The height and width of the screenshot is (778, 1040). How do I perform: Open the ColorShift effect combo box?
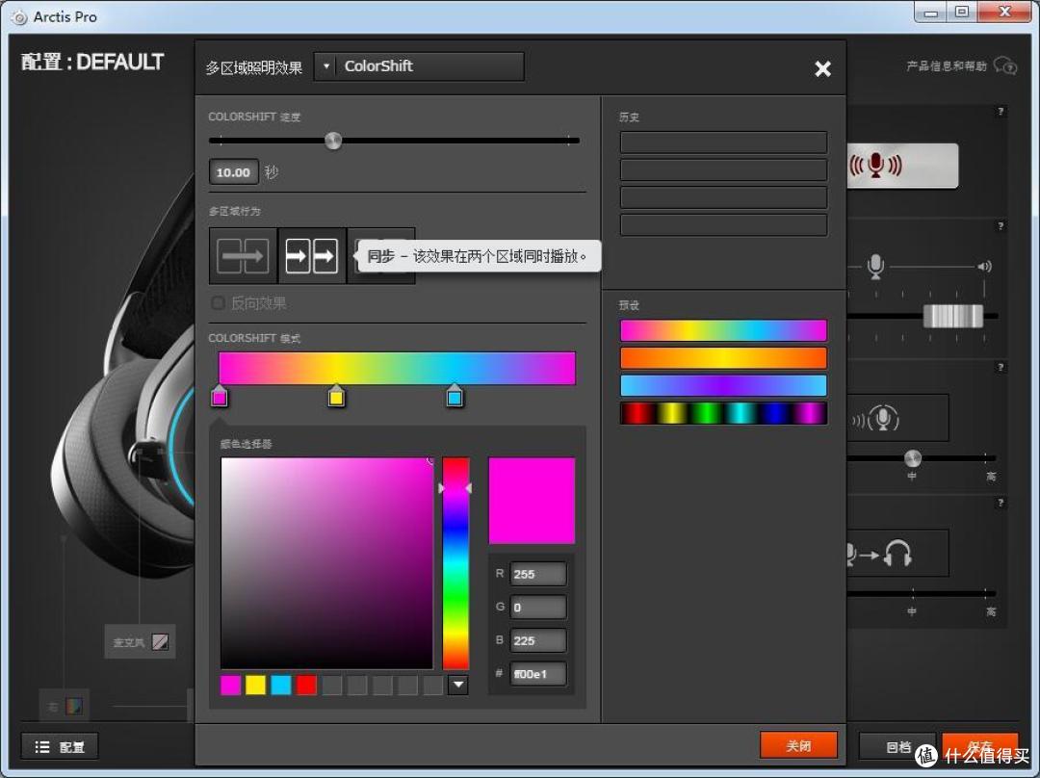click(419, 66)
